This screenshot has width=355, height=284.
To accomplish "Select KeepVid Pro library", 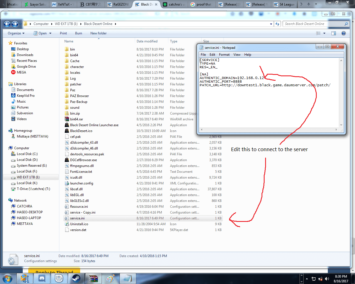I will (x=26, y=96).
